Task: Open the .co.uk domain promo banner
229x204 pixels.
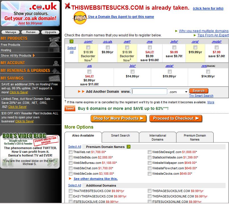Action: (30, 14)
